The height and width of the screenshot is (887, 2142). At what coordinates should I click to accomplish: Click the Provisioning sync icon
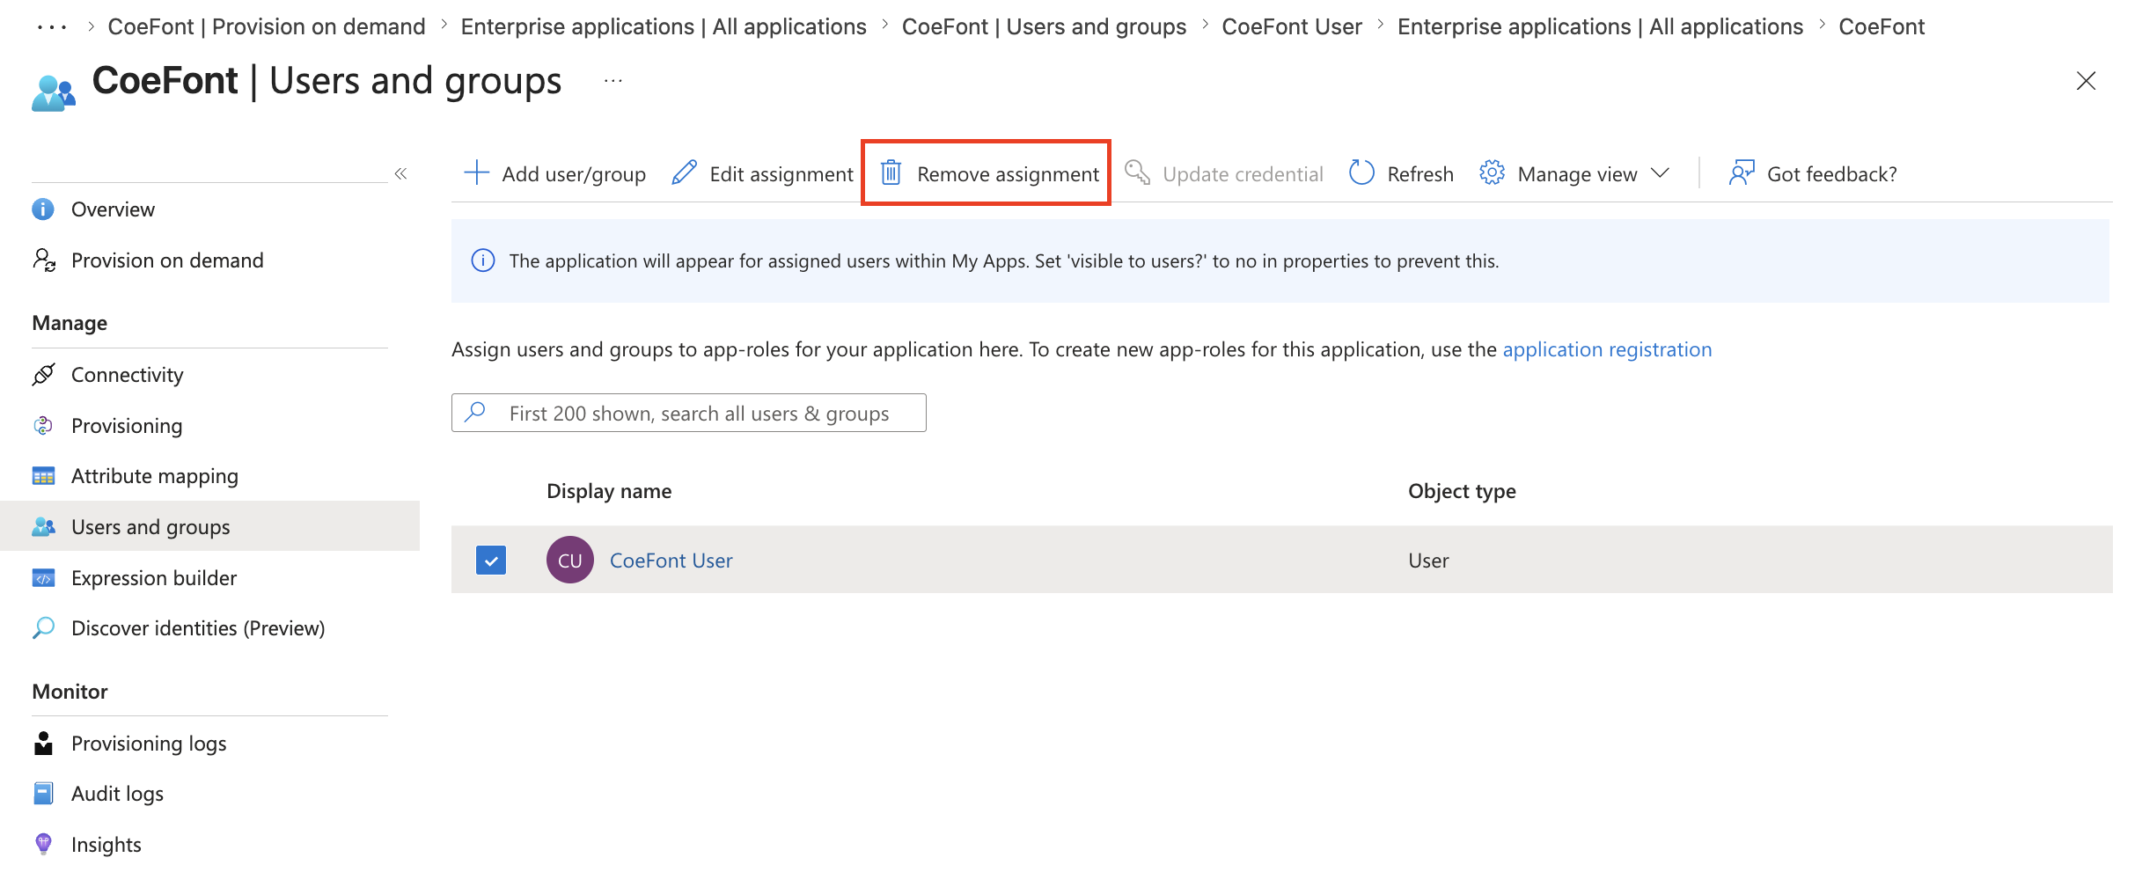pyautogui.click(x=43, y=426)
